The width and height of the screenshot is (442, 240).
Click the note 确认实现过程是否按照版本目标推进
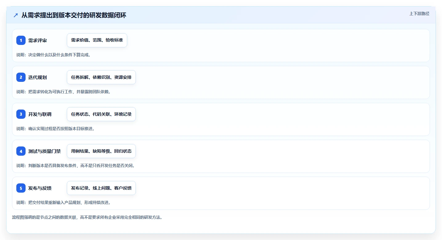pos(55,129)
